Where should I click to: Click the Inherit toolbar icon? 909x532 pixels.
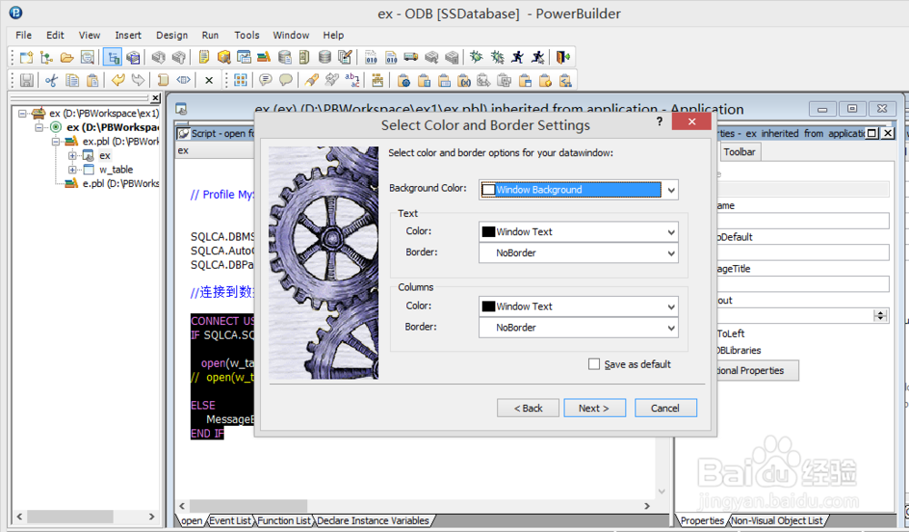point(46,56)
